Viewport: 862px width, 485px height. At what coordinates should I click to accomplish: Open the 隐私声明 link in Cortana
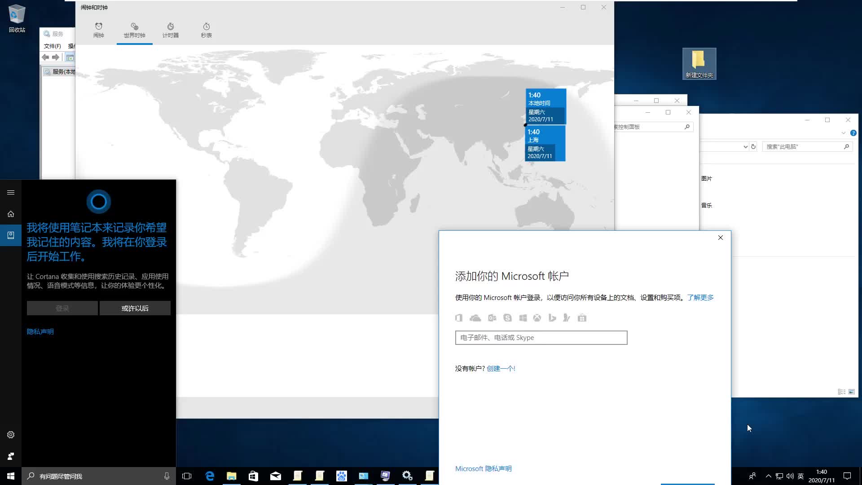click(x=40, y=332)
